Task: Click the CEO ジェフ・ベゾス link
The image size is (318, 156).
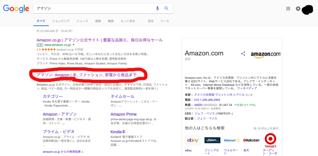Action: [x=204, y=113]
